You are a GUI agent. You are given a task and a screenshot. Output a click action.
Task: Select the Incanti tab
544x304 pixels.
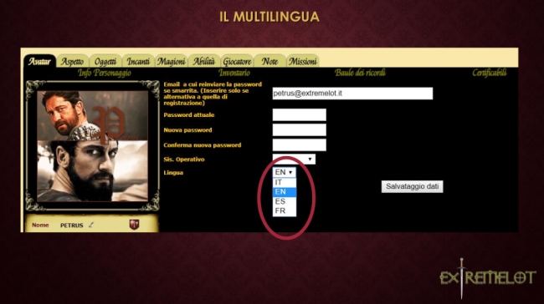click(x=138, y=61)
